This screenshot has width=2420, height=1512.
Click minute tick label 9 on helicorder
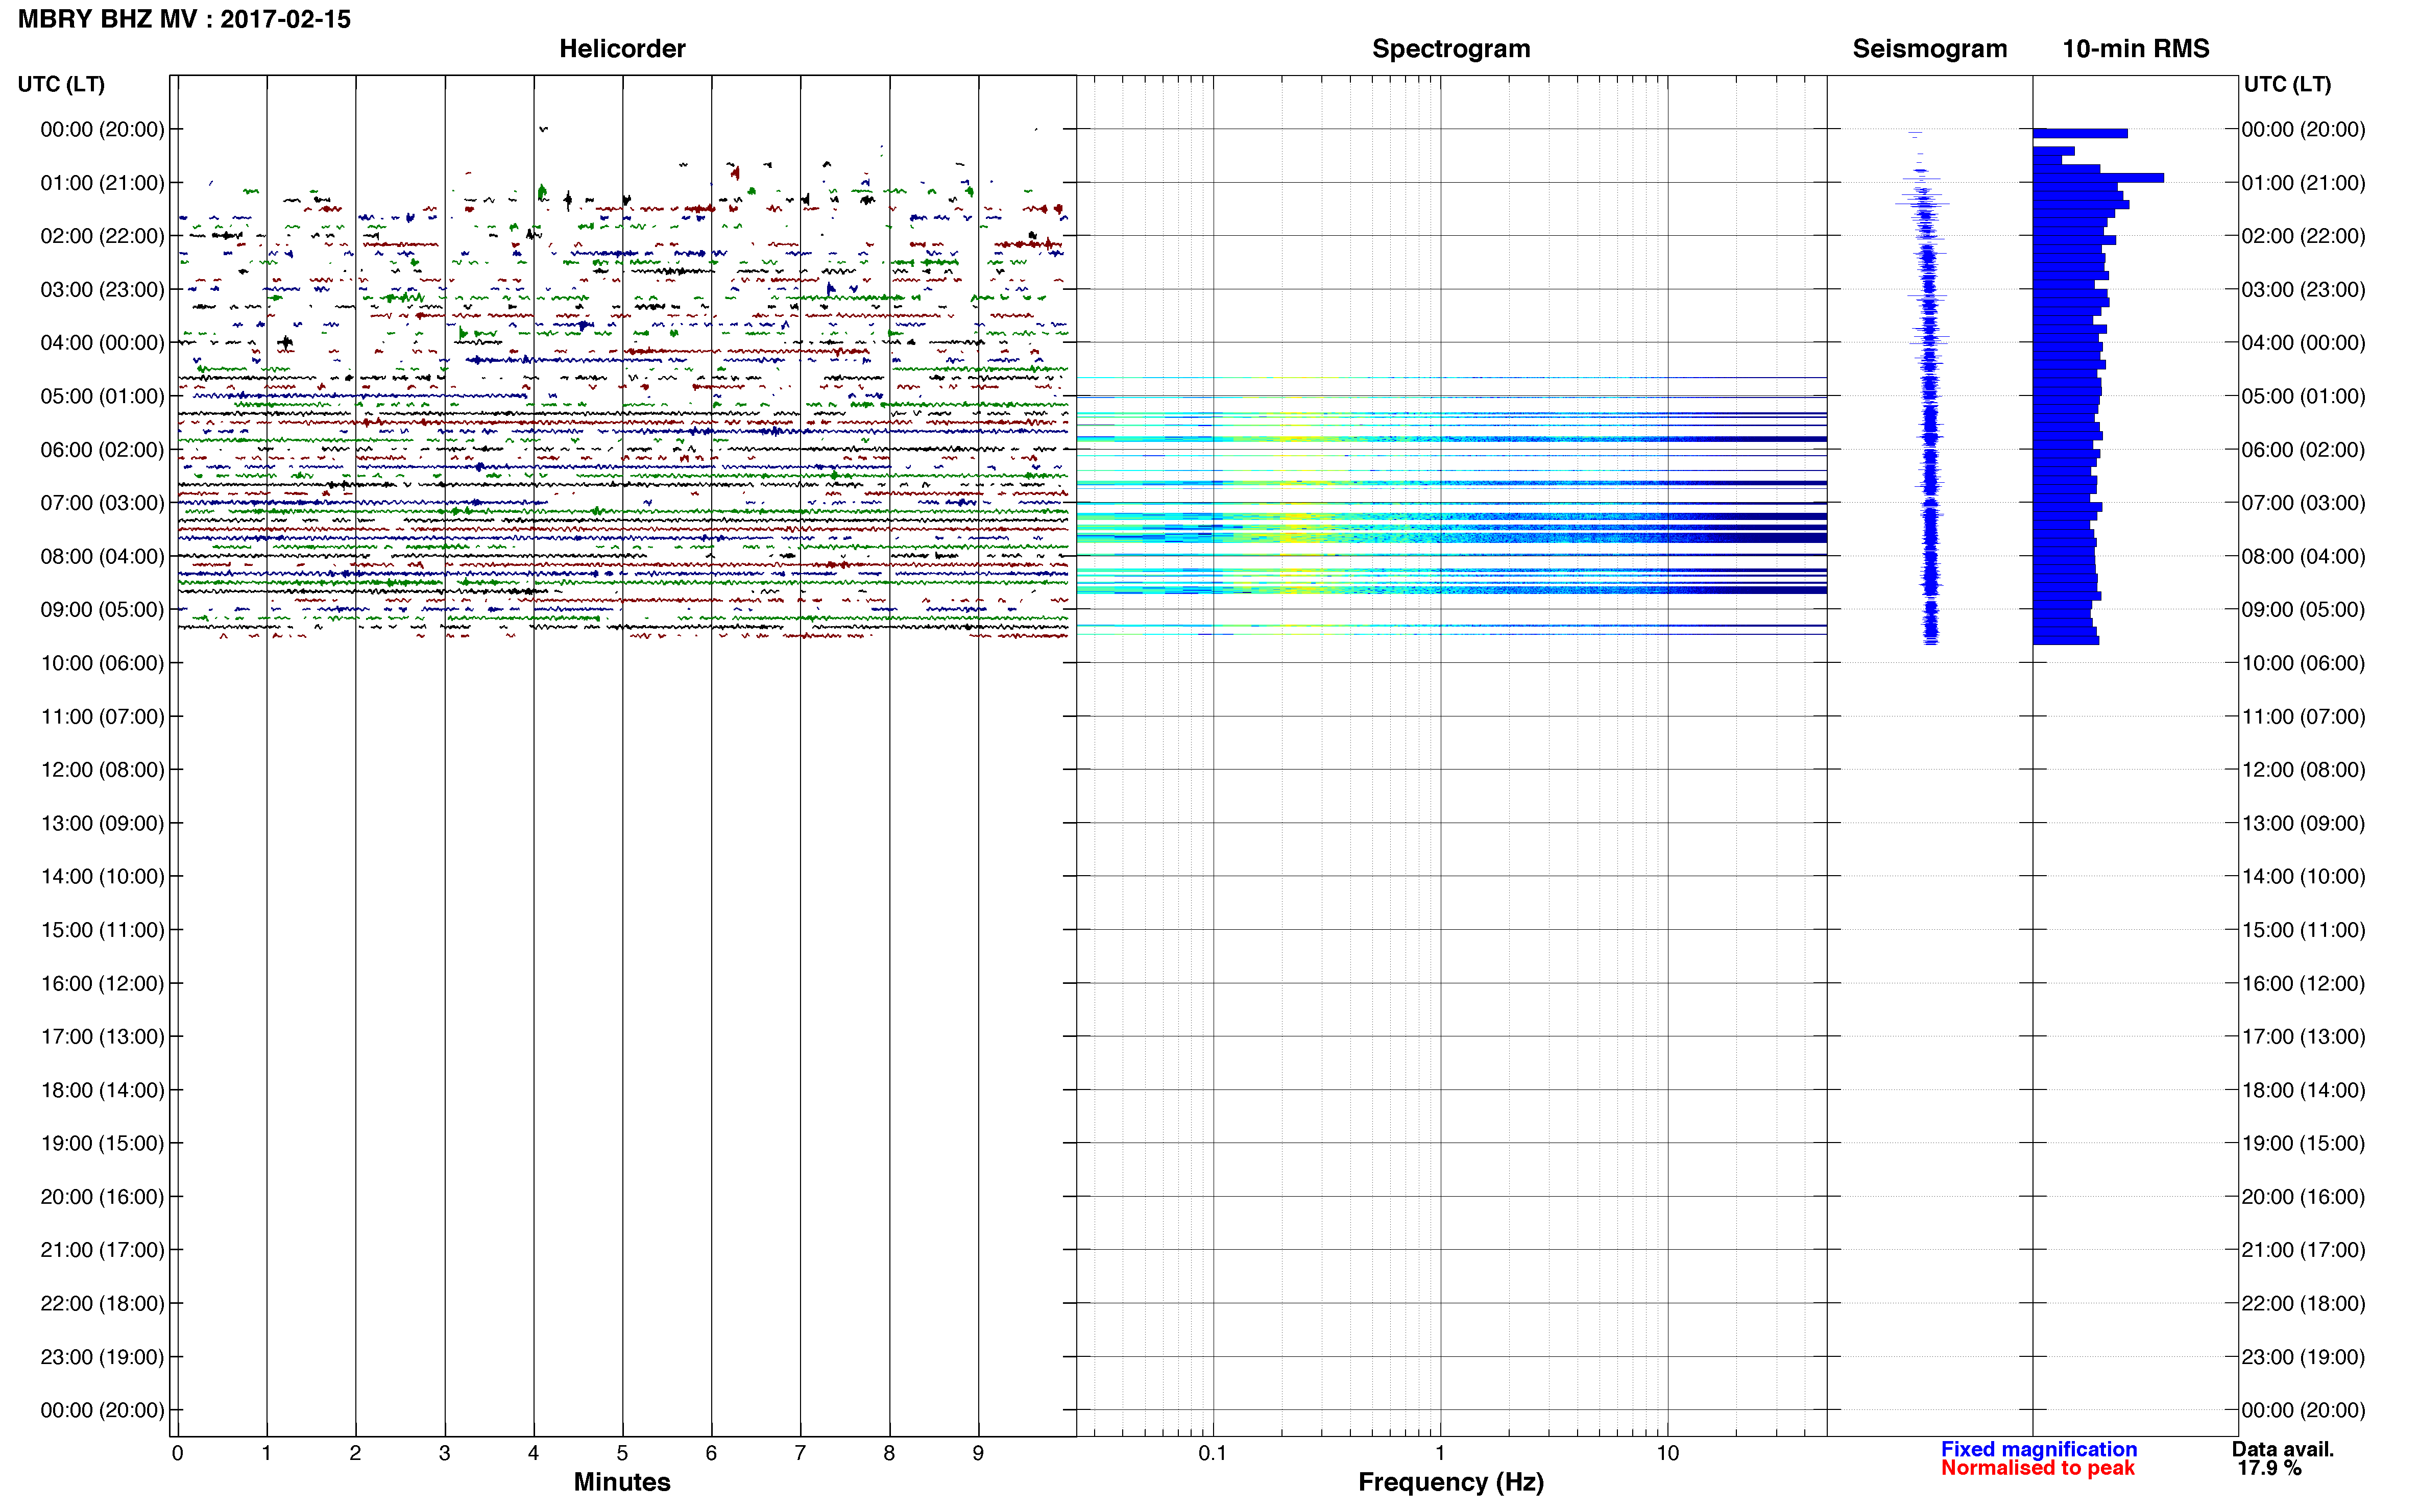tap(978, 1453)
